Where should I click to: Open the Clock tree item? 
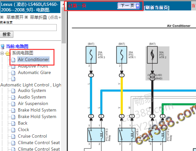pyautogui.click(x=23, y=129)
